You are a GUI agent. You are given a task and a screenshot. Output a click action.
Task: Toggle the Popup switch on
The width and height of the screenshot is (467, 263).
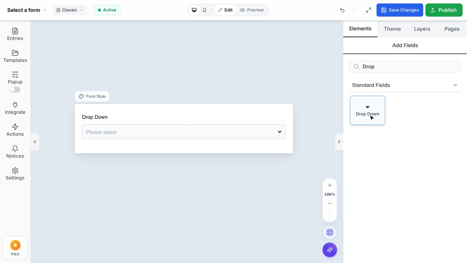(15, 89)
